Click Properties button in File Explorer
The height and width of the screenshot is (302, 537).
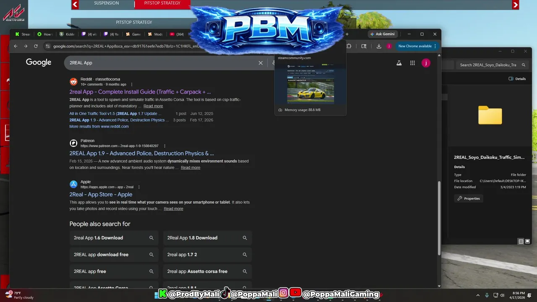pyautogui.click(x=469, y=198)
